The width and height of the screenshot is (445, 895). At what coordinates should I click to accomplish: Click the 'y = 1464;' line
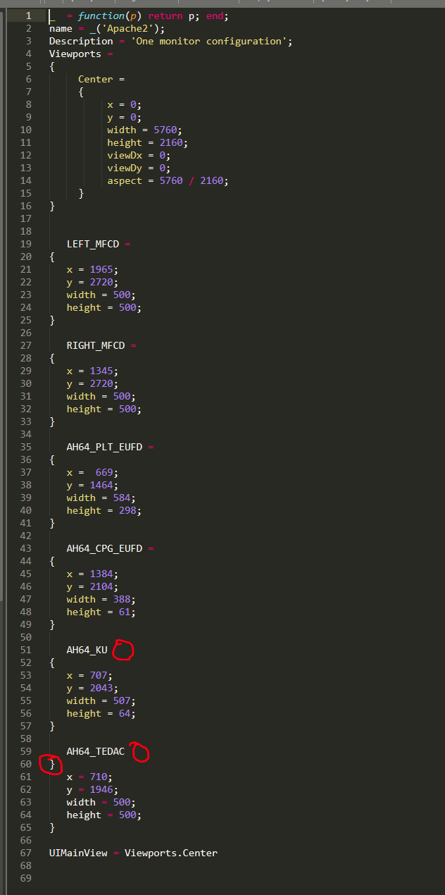[x=92, y=485]
